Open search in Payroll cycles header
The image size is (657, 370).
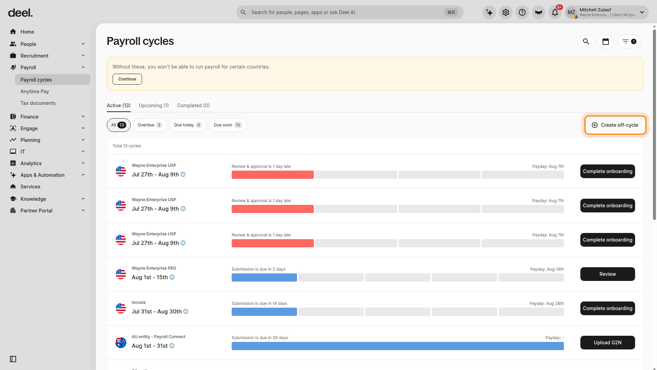(x=586, y=41)
